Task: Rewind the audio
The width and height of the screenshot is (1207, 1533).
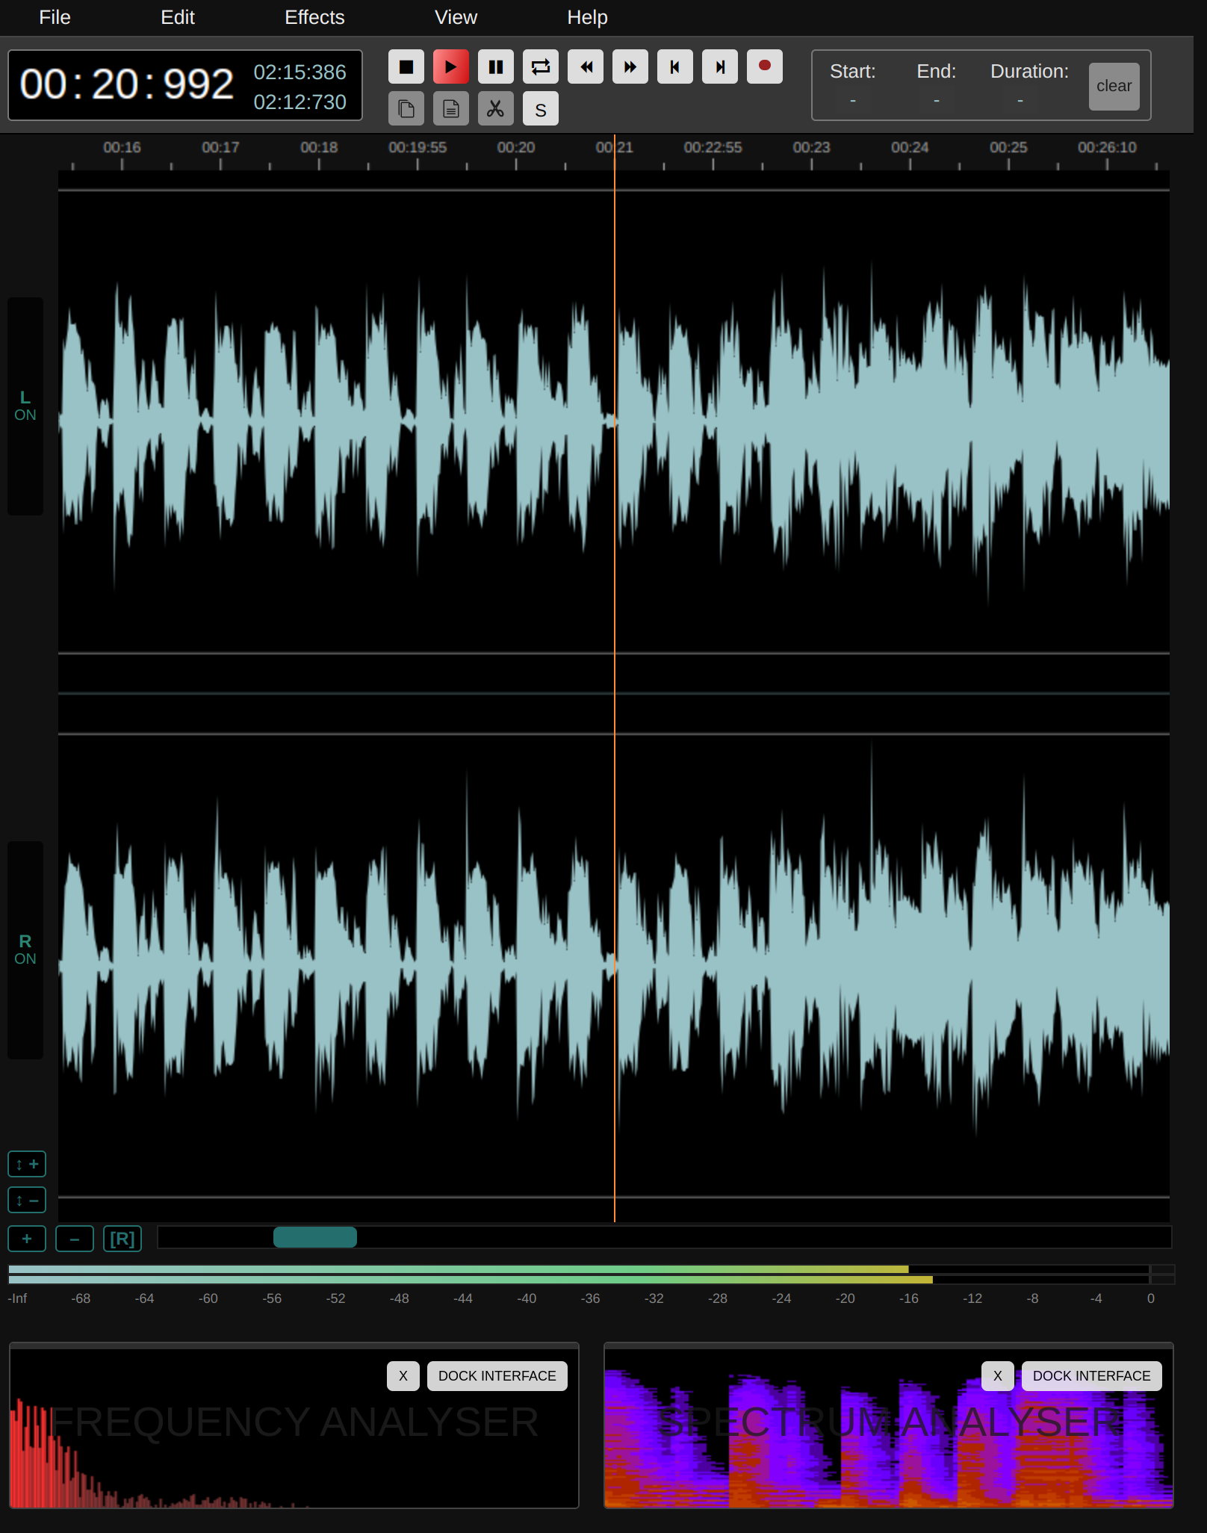Action: click(x=586, y=67)
